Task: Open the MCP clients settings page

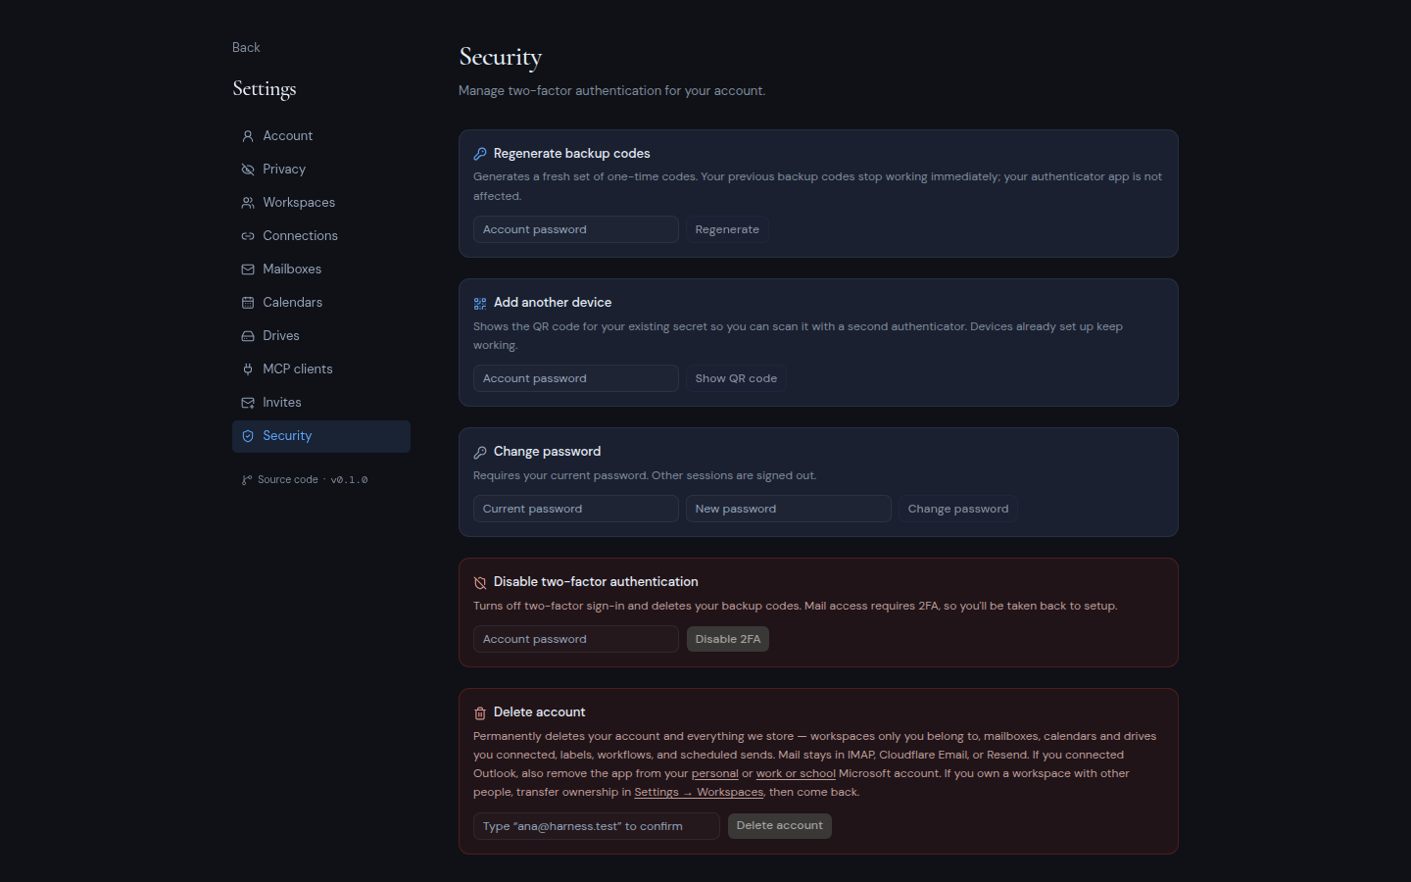Action: click(321, 369)
